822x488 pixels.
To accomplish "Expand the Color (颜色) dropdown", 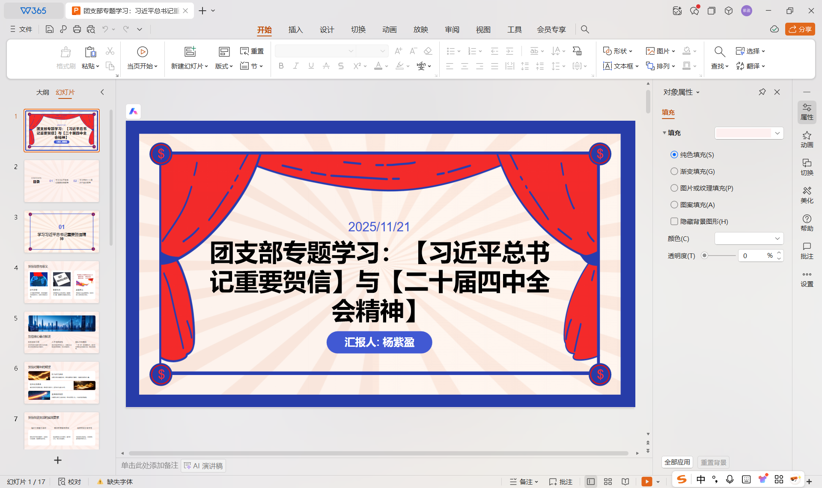I will tap(777, 238).
